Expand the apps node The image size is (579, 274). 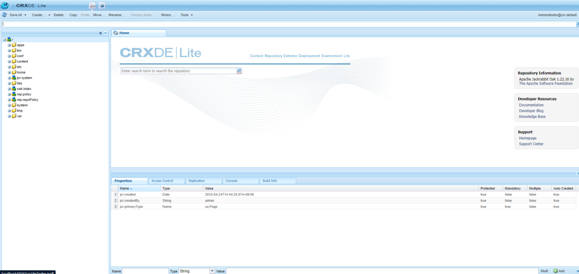[x=9, y=45]
